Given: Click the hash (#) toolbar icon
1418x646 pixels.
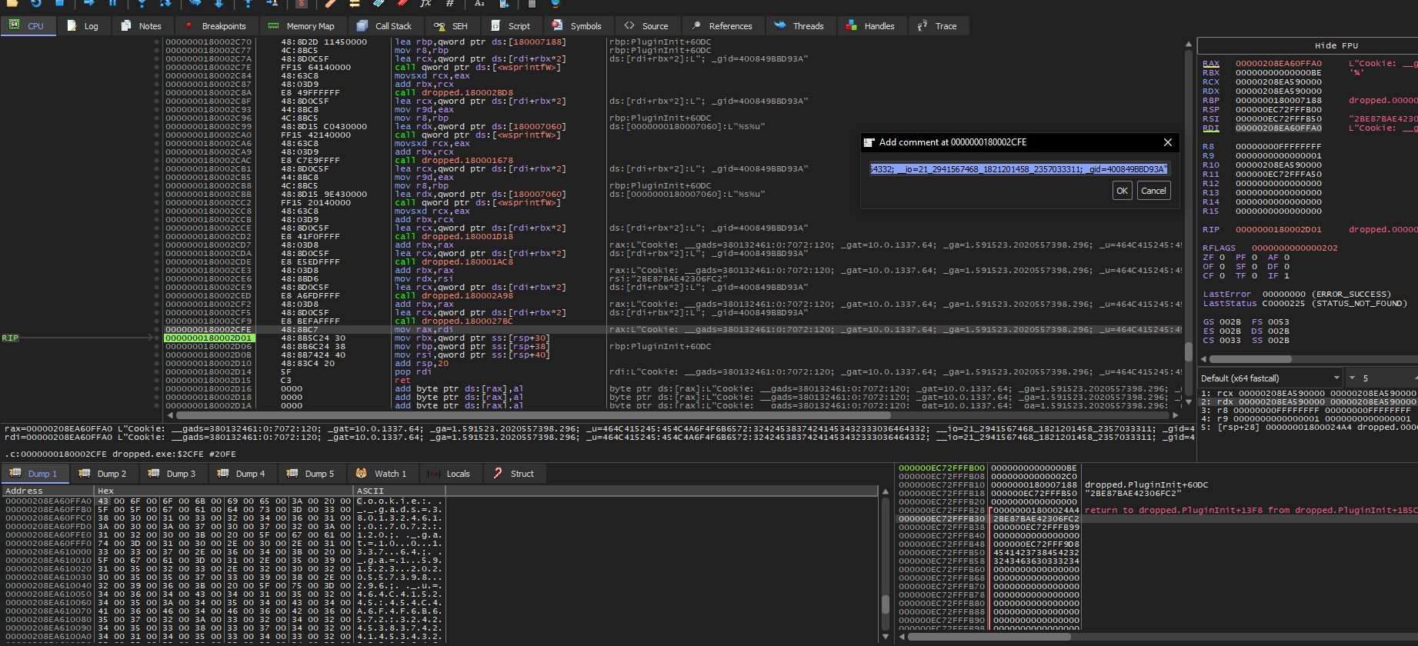Looking at the screenshot, I should point(450,4).
